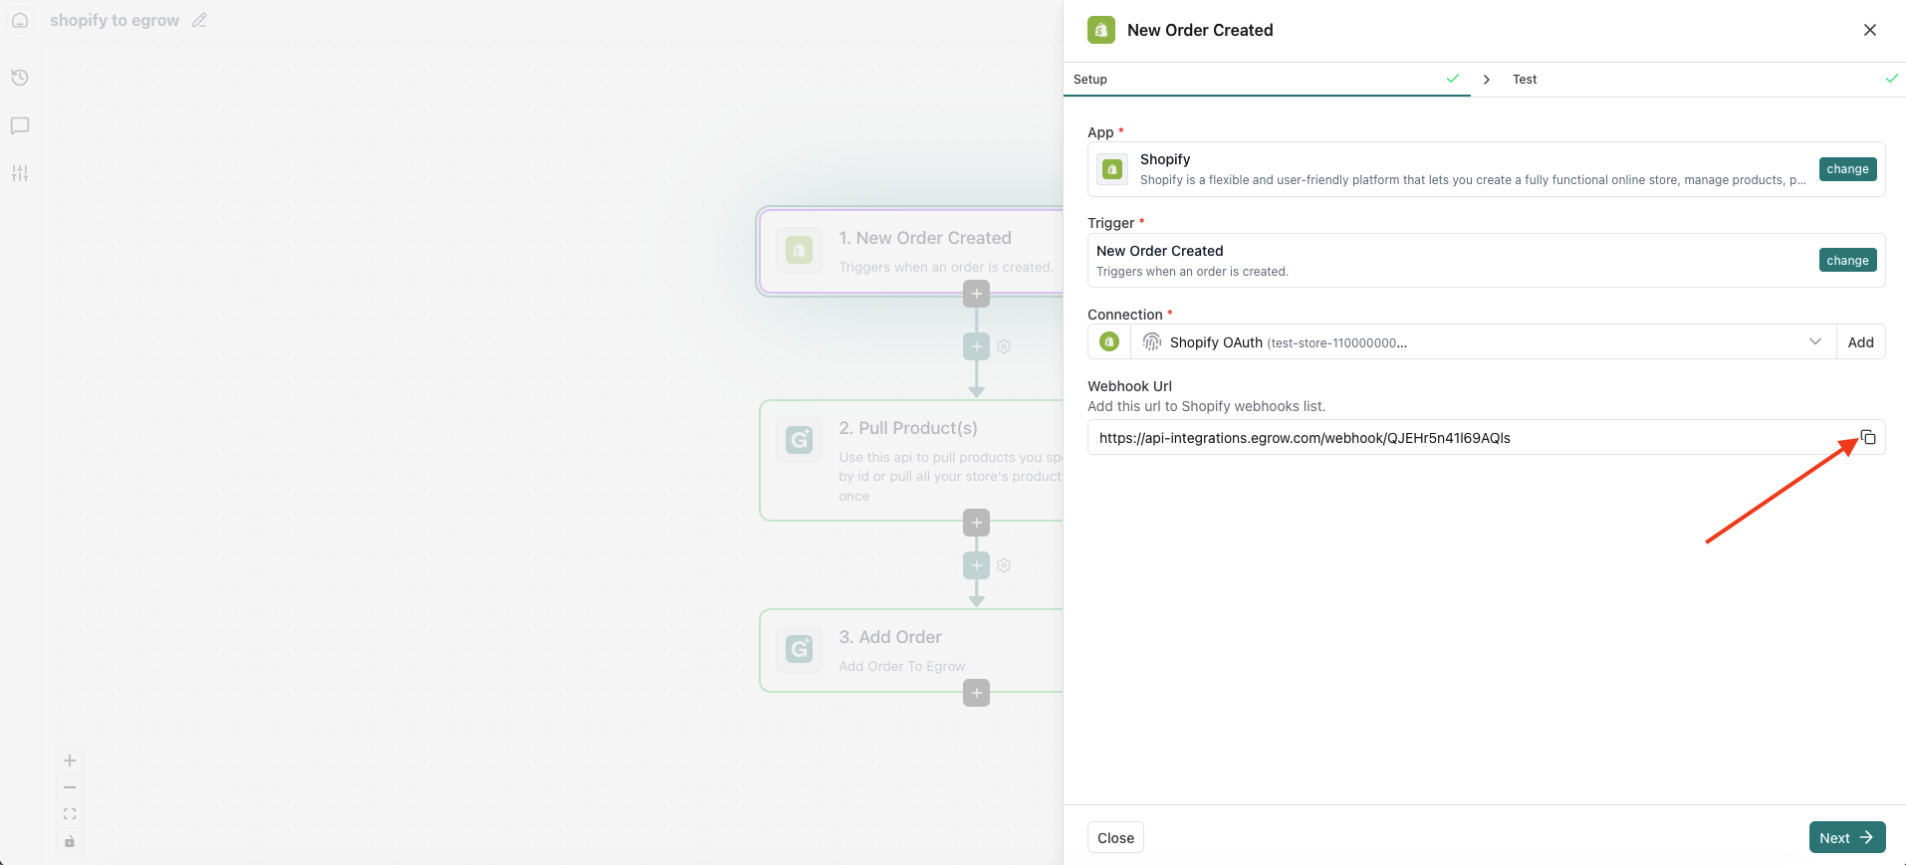Open the sliders settings icon in sidebar
This screenshot has width=1906, height=865.
(20, 173)
